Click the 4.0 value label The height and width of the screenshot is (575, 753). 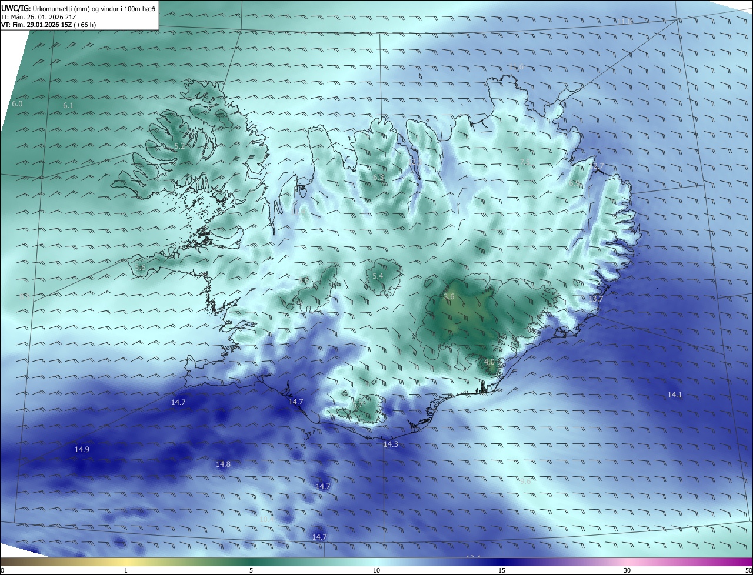(489, 362)
